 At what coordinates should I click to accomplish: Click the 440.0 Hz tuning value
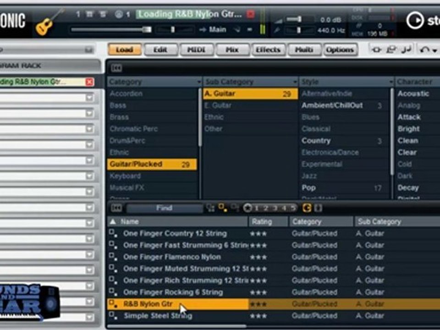331,30
